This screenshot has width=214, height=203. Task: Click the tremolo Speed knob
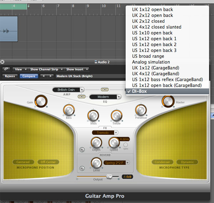[x=114, y=143]
